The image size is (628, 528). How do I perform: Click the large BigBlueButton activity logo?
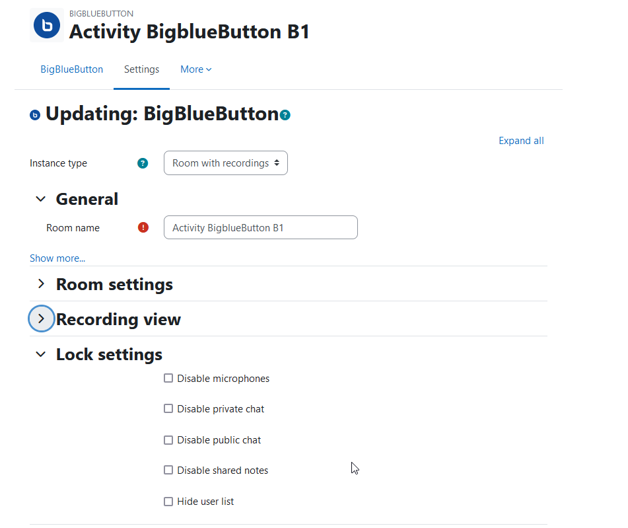pos(47,25)
